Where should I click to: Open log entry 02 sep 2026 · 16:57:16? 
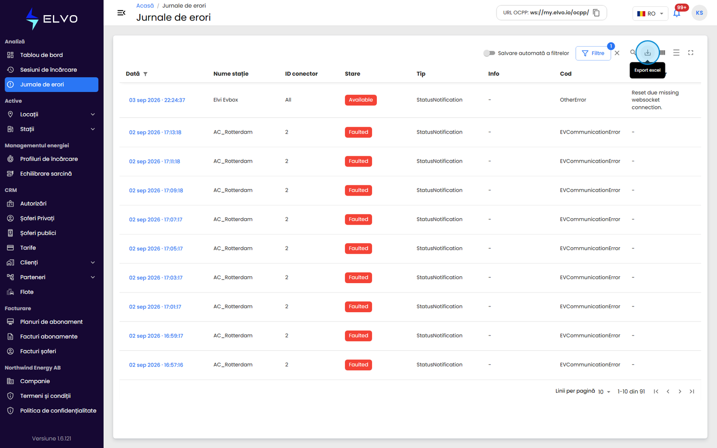pos(156,365)
